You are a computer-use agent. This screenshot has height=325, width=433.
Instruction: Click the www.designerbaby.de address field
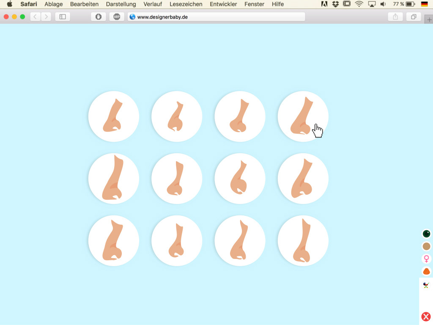[216, 17]
